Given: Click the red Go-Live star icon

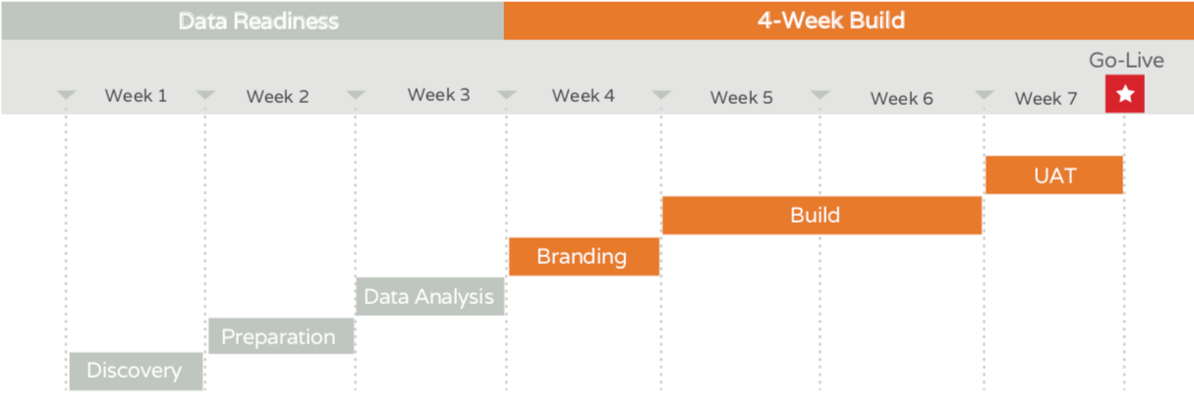Looking at the screenshot, I should pos(1125,94).
